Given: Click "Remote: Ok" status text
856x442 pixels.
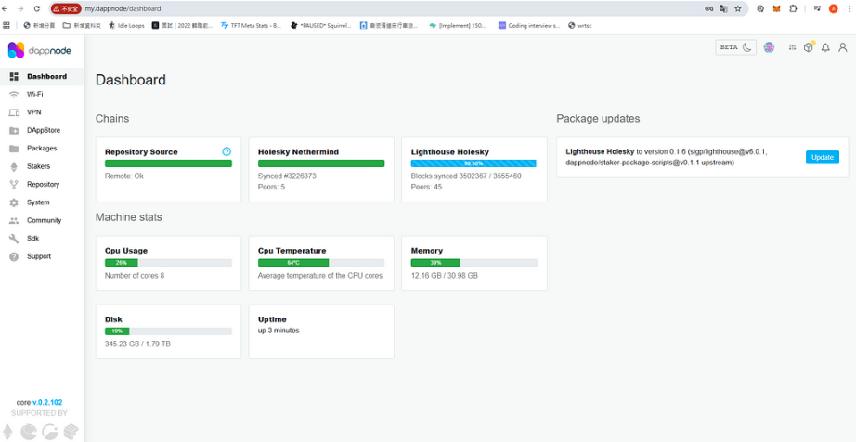Looking at the screenshot, I should click(123, 176).
